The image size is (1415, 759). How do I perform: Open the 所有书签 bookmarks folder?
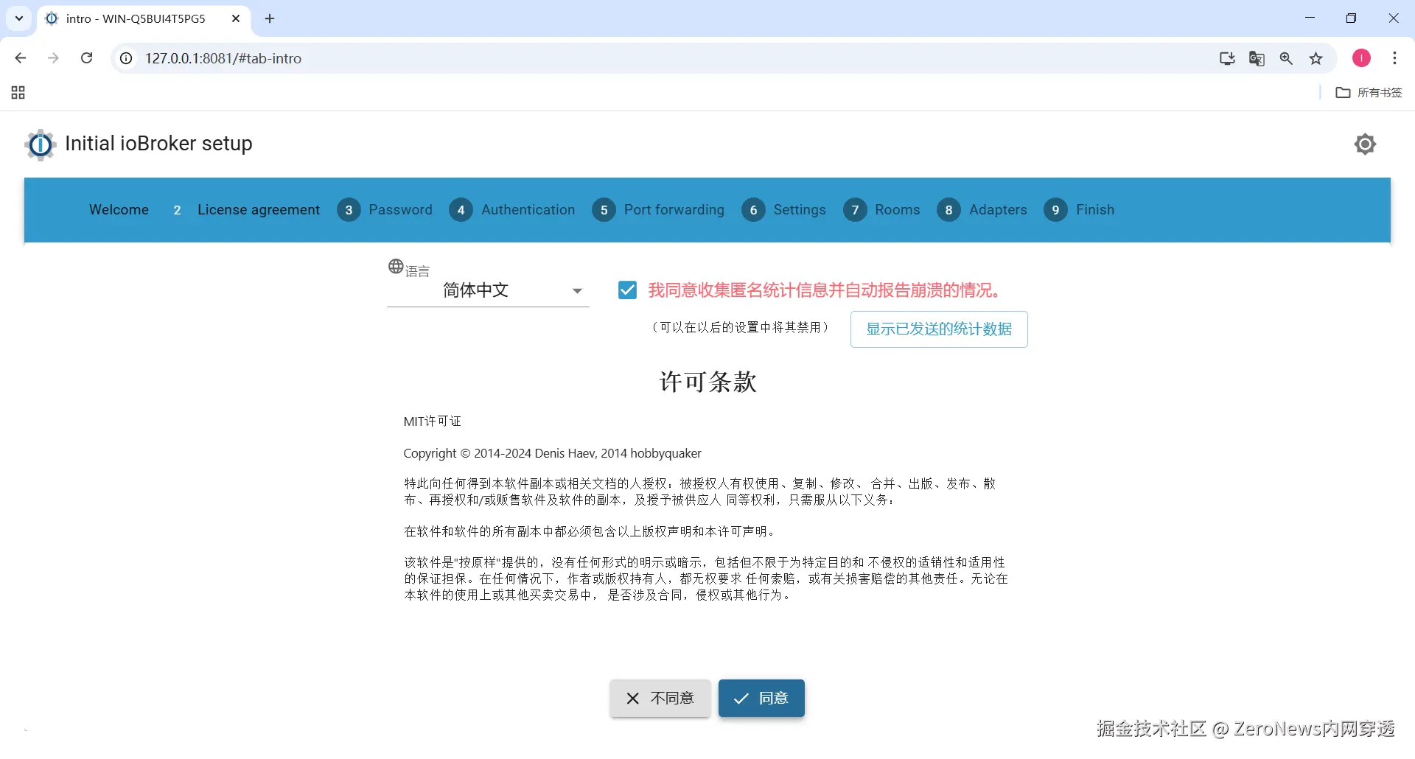[x=1369, y=93]
